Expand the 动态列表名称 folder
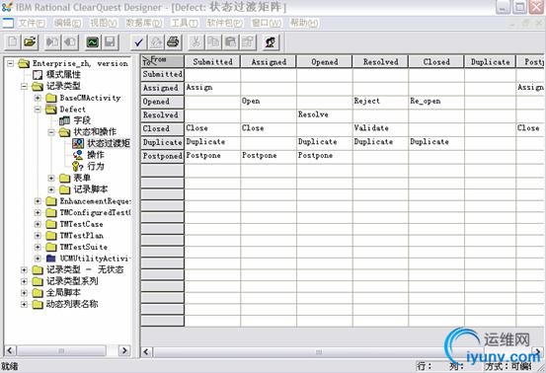The image size is (546, 373). [24, 305]
